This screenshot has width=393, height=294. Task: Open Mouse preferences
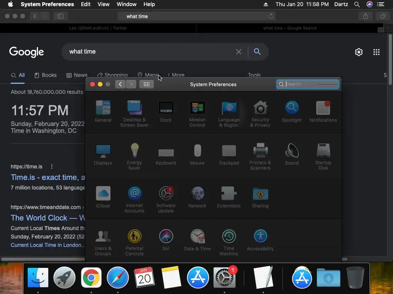pyautogui.click(x=197, y=154)
